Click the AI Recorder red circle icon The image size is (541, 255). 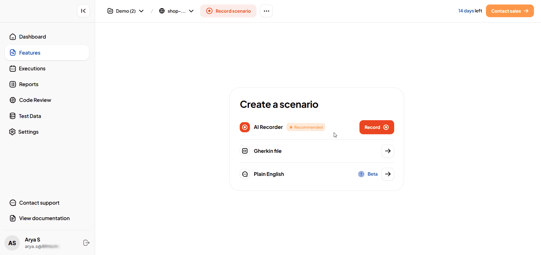245,127
